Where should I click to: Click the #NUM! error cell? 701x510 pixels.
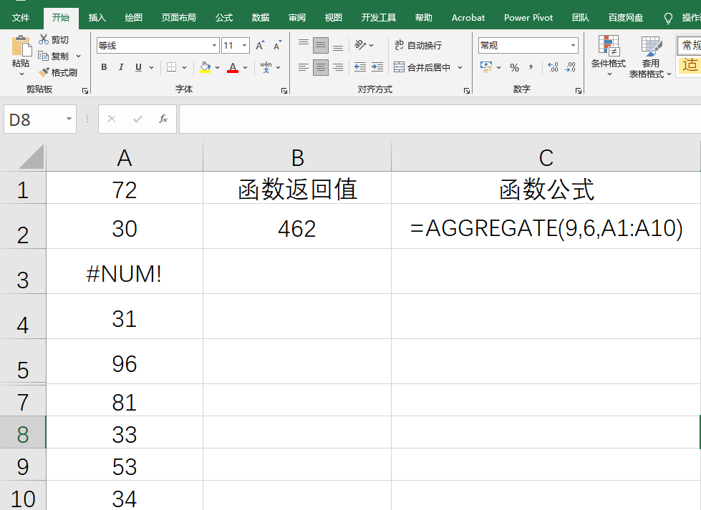125,271
